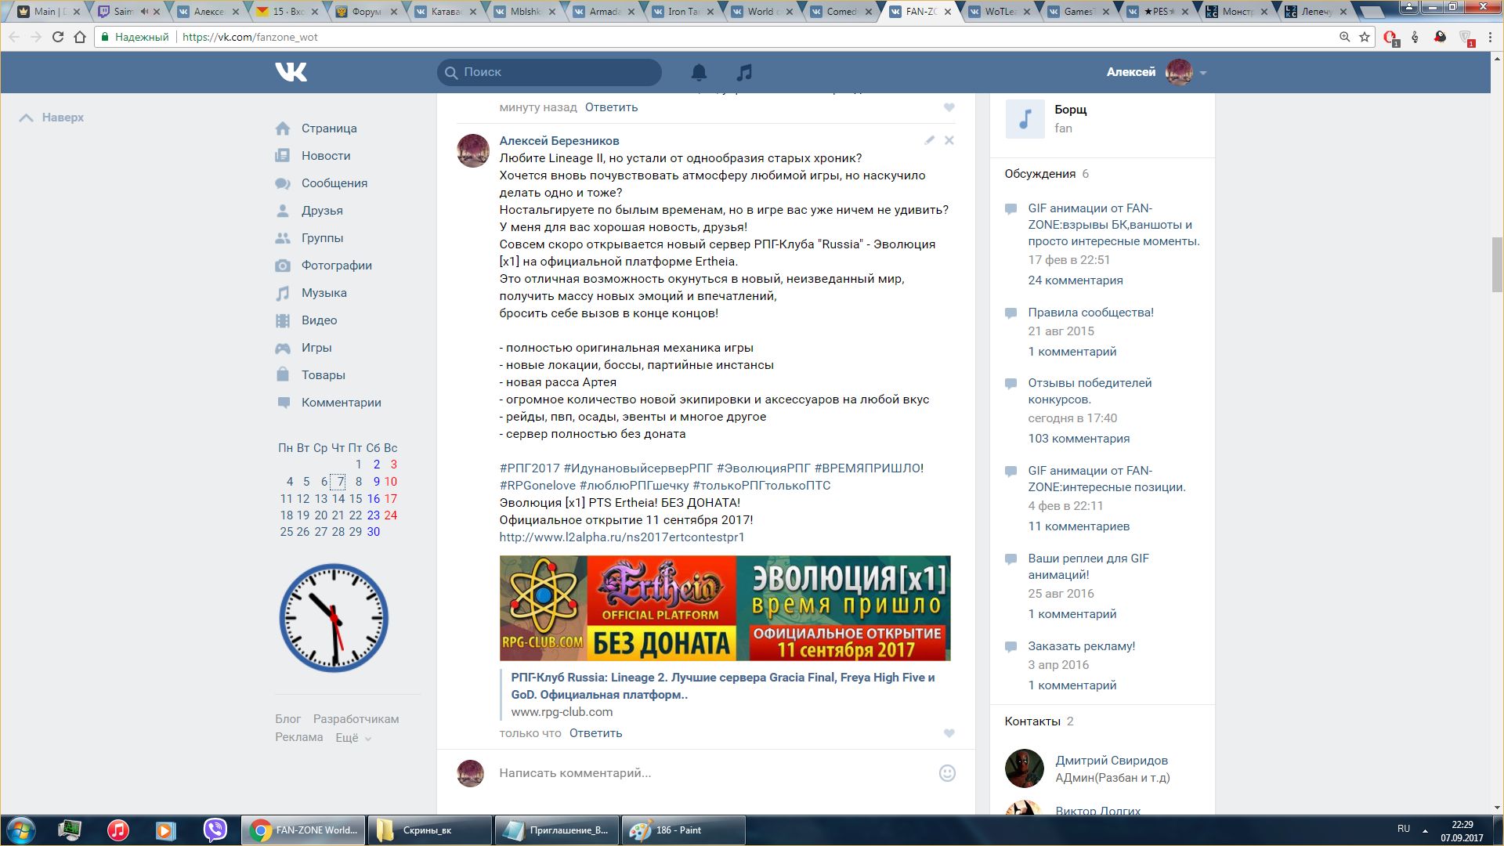Open Ваши реплеи для GIF анимаций topic

(x=1089, y=566)
